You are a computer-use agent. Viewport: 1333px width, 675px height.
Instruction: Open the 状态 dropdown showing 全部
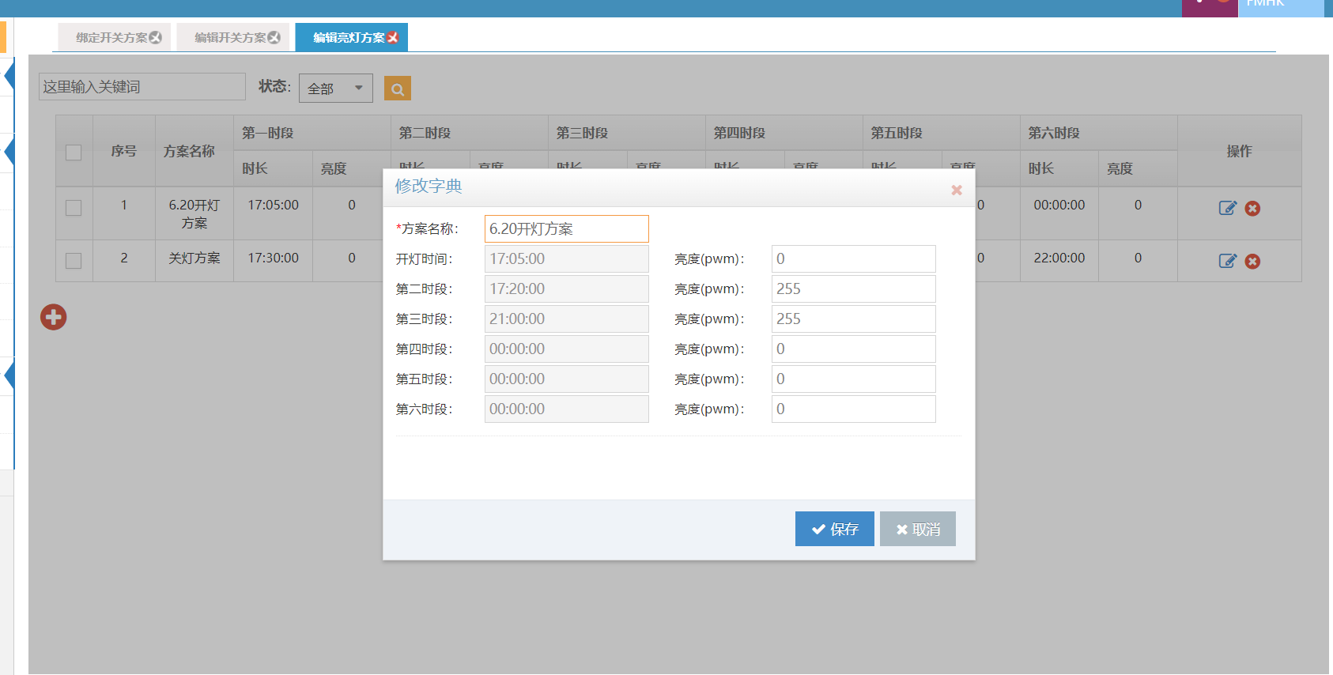click(x=335, y=89)
